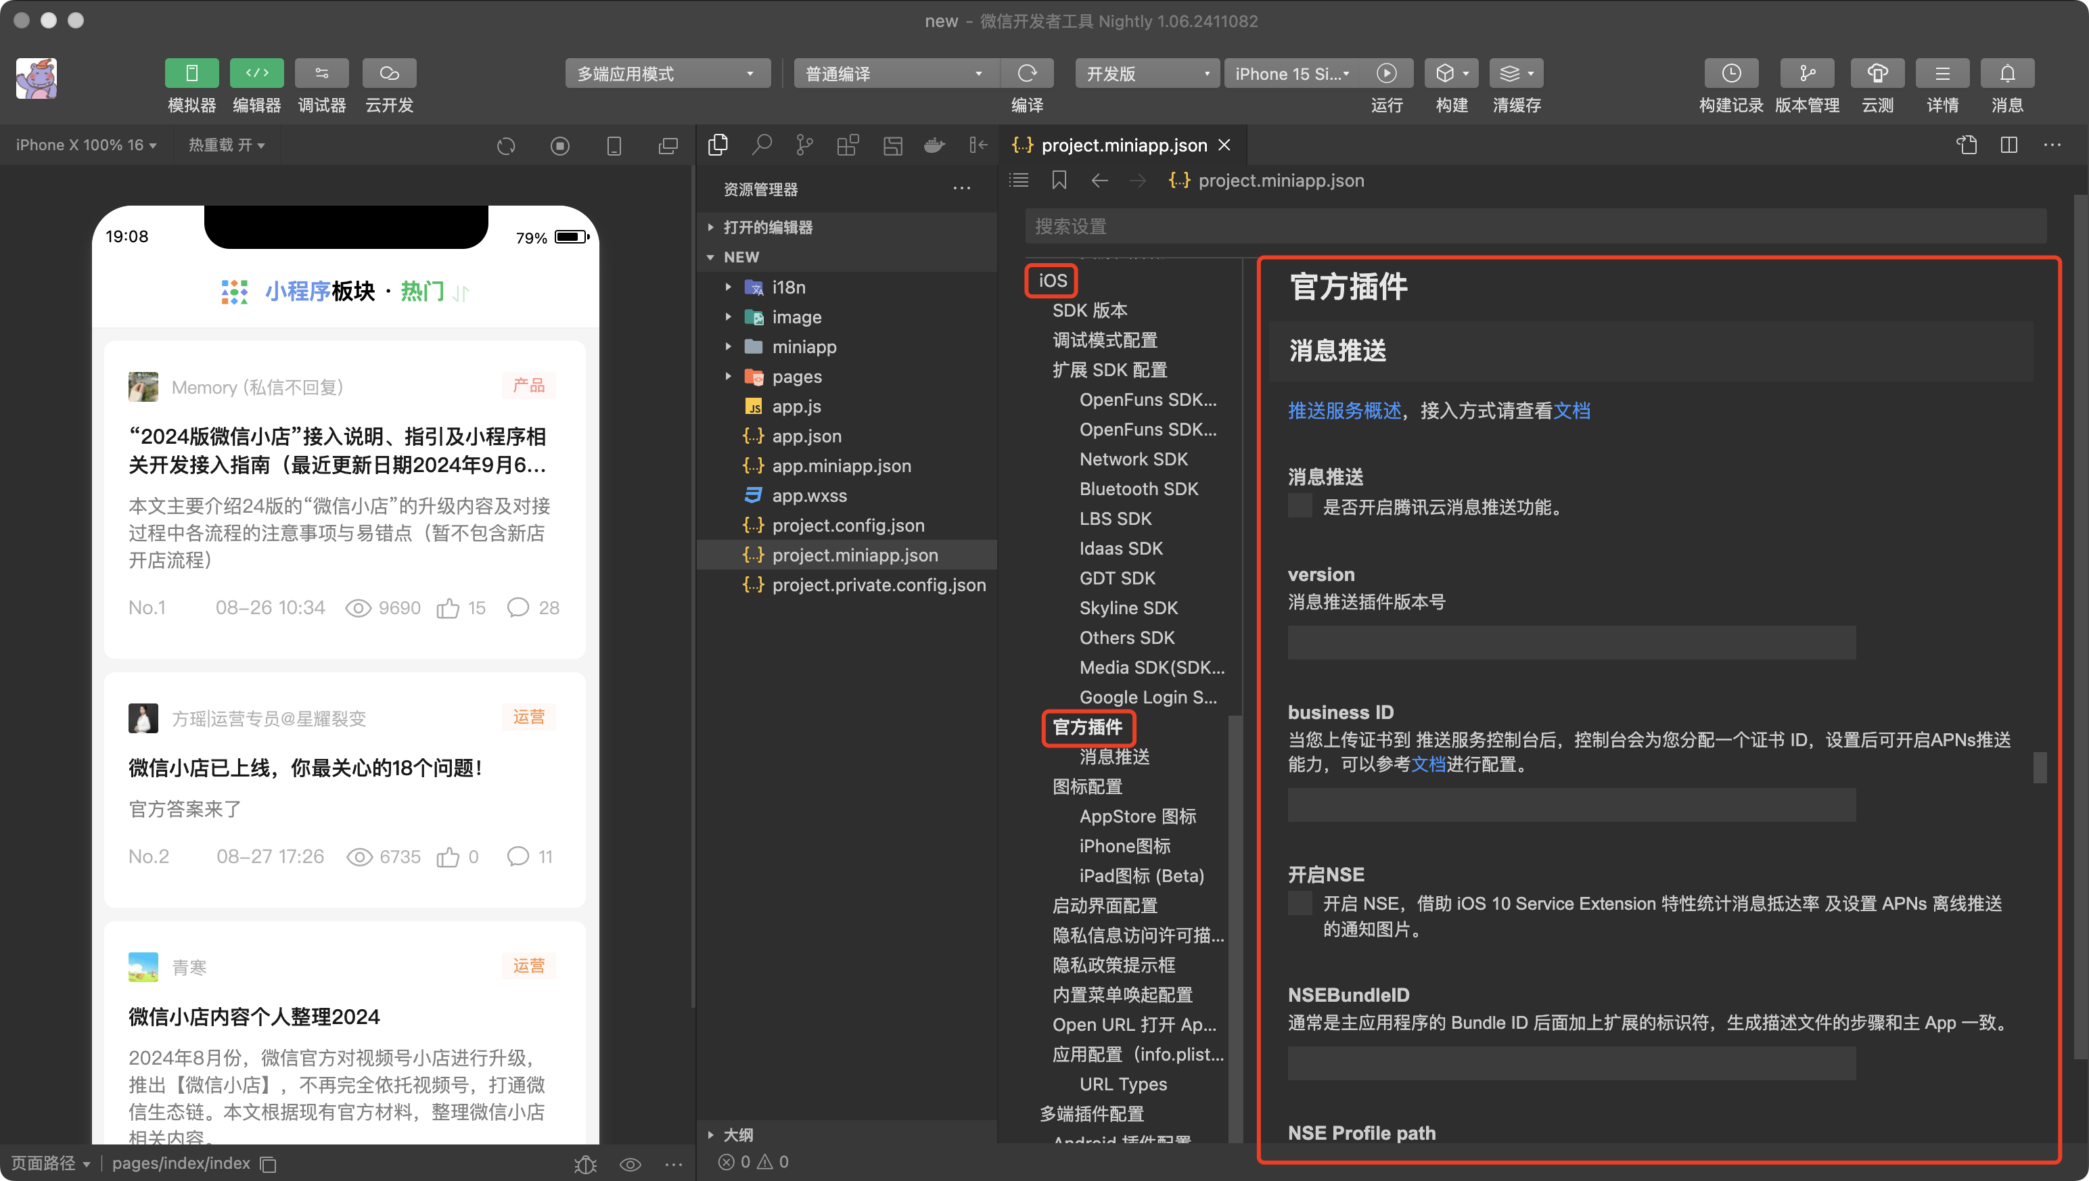2089x1181 pixels.
Task: Select SDK 版本 in settings tree
Action: pos(1090,310)
